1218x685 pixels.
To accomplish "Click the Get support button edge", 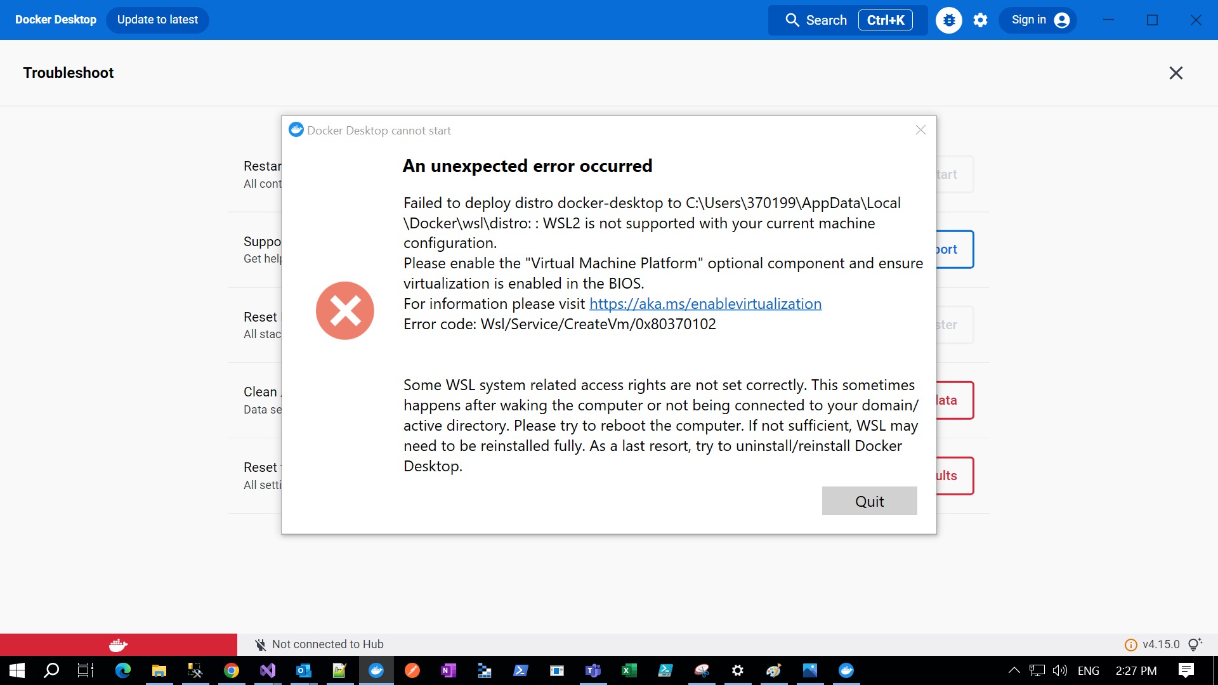I will [x=955, y=249].
